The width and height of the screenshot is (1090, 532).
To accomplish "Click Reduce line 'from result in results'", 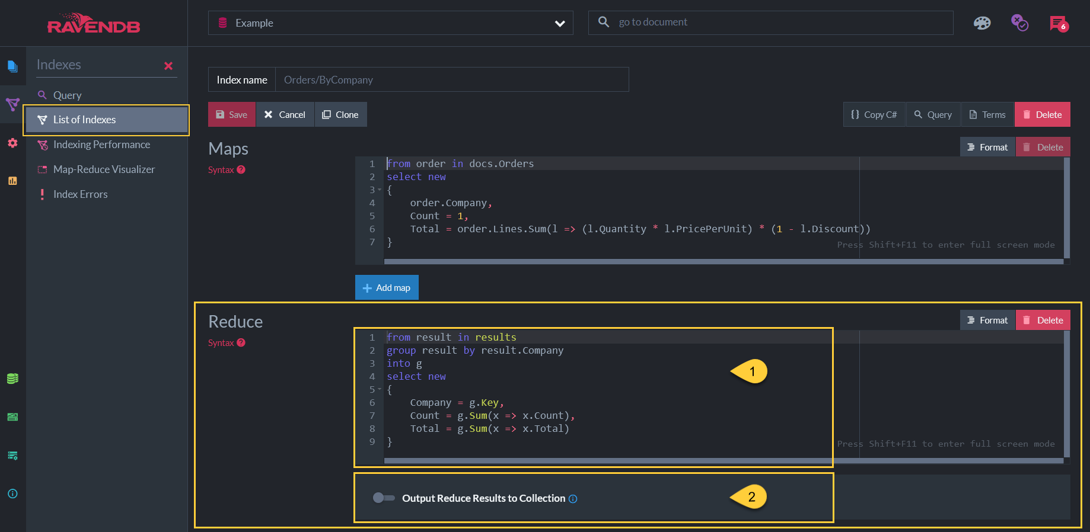I will (x=451, y=337).
